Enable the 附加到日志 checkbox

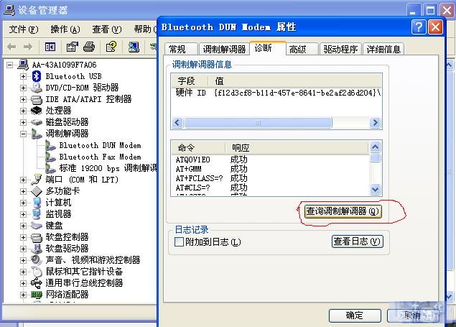[179, 241]
